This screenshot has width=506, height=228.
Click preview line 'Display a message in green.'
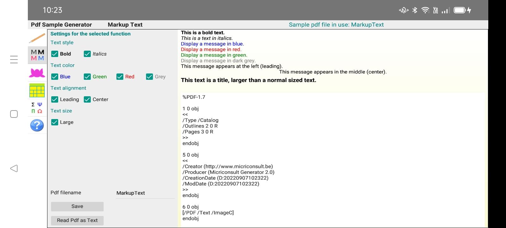click(x=214, y=55)
